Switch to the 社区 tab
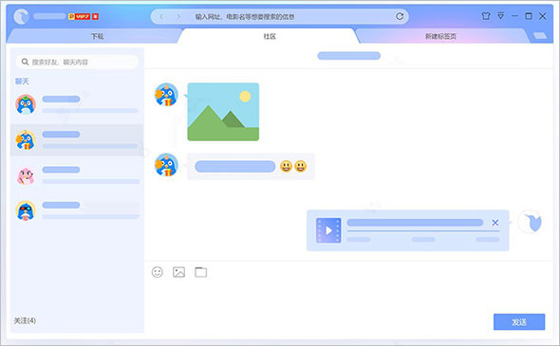Screen dimensions: 560x346 (x=270, y=36)
